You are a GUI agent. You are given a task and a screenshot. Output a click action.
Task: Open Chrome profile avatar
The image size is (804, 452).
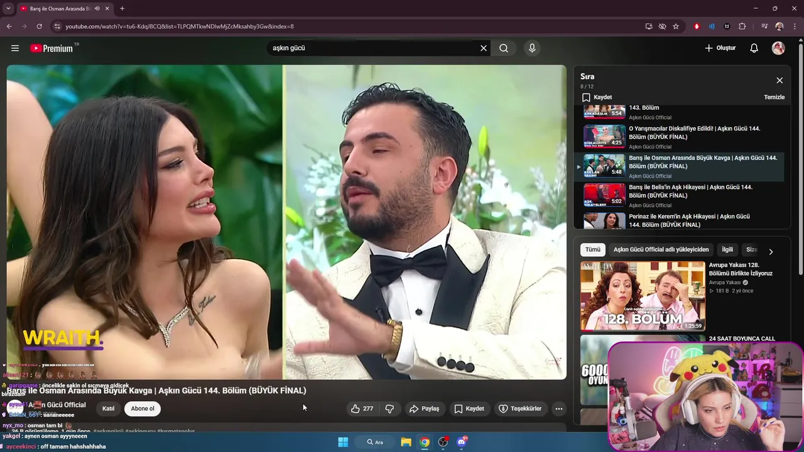click(780, 26)
